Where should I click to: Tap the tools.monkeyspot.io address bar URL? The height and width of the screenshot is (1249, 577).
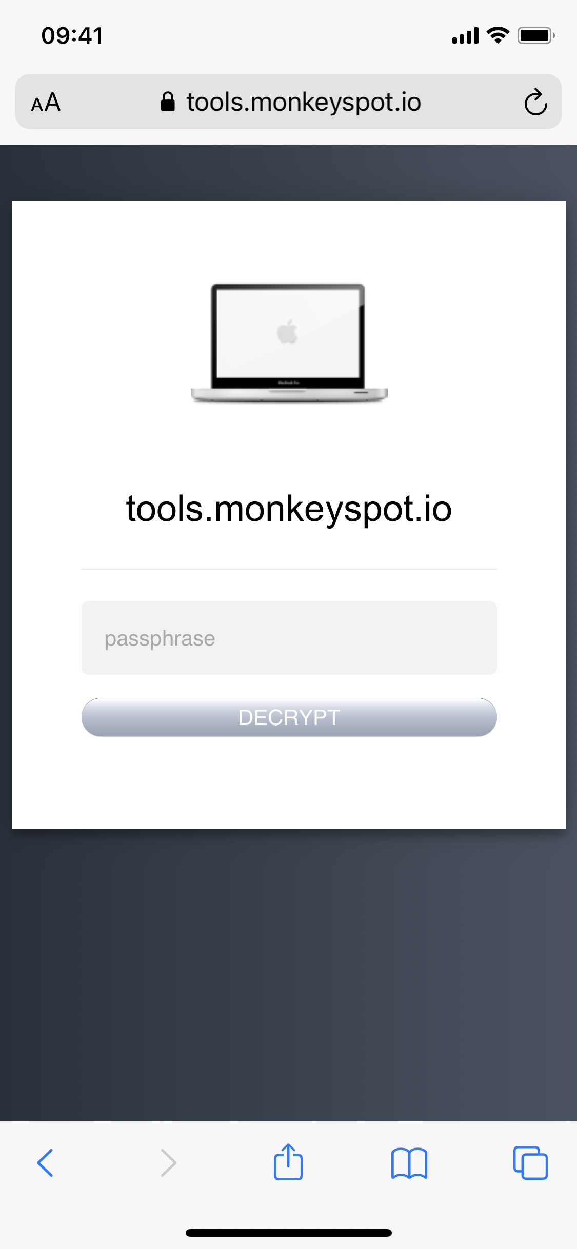[304, 102]
